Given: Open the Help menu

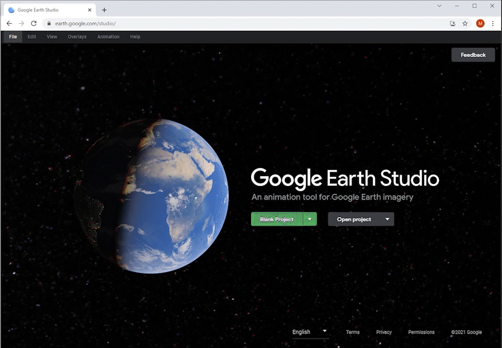Looking at the screenshot, I should coord(135,37).
